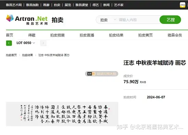The height and width of the screenshot is (135, 188).
Task: Click the price 75.90万 RMB
Action: 135,82
